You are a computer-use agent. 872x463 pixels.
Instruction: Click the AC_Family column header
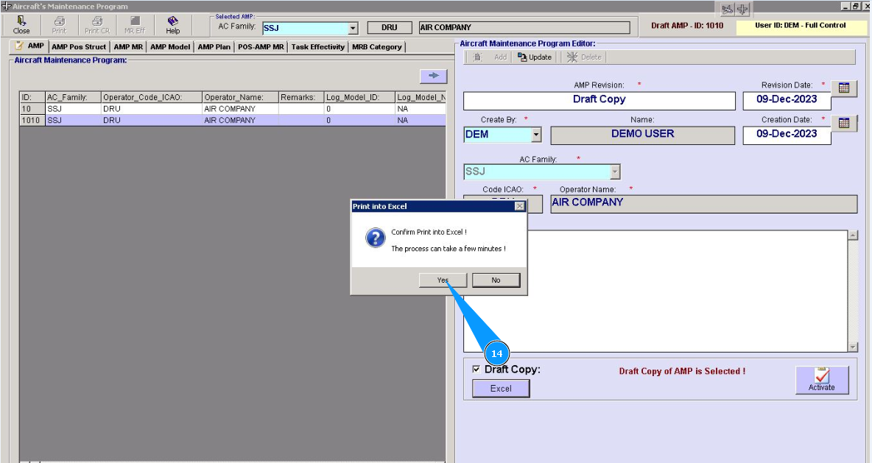73,97
